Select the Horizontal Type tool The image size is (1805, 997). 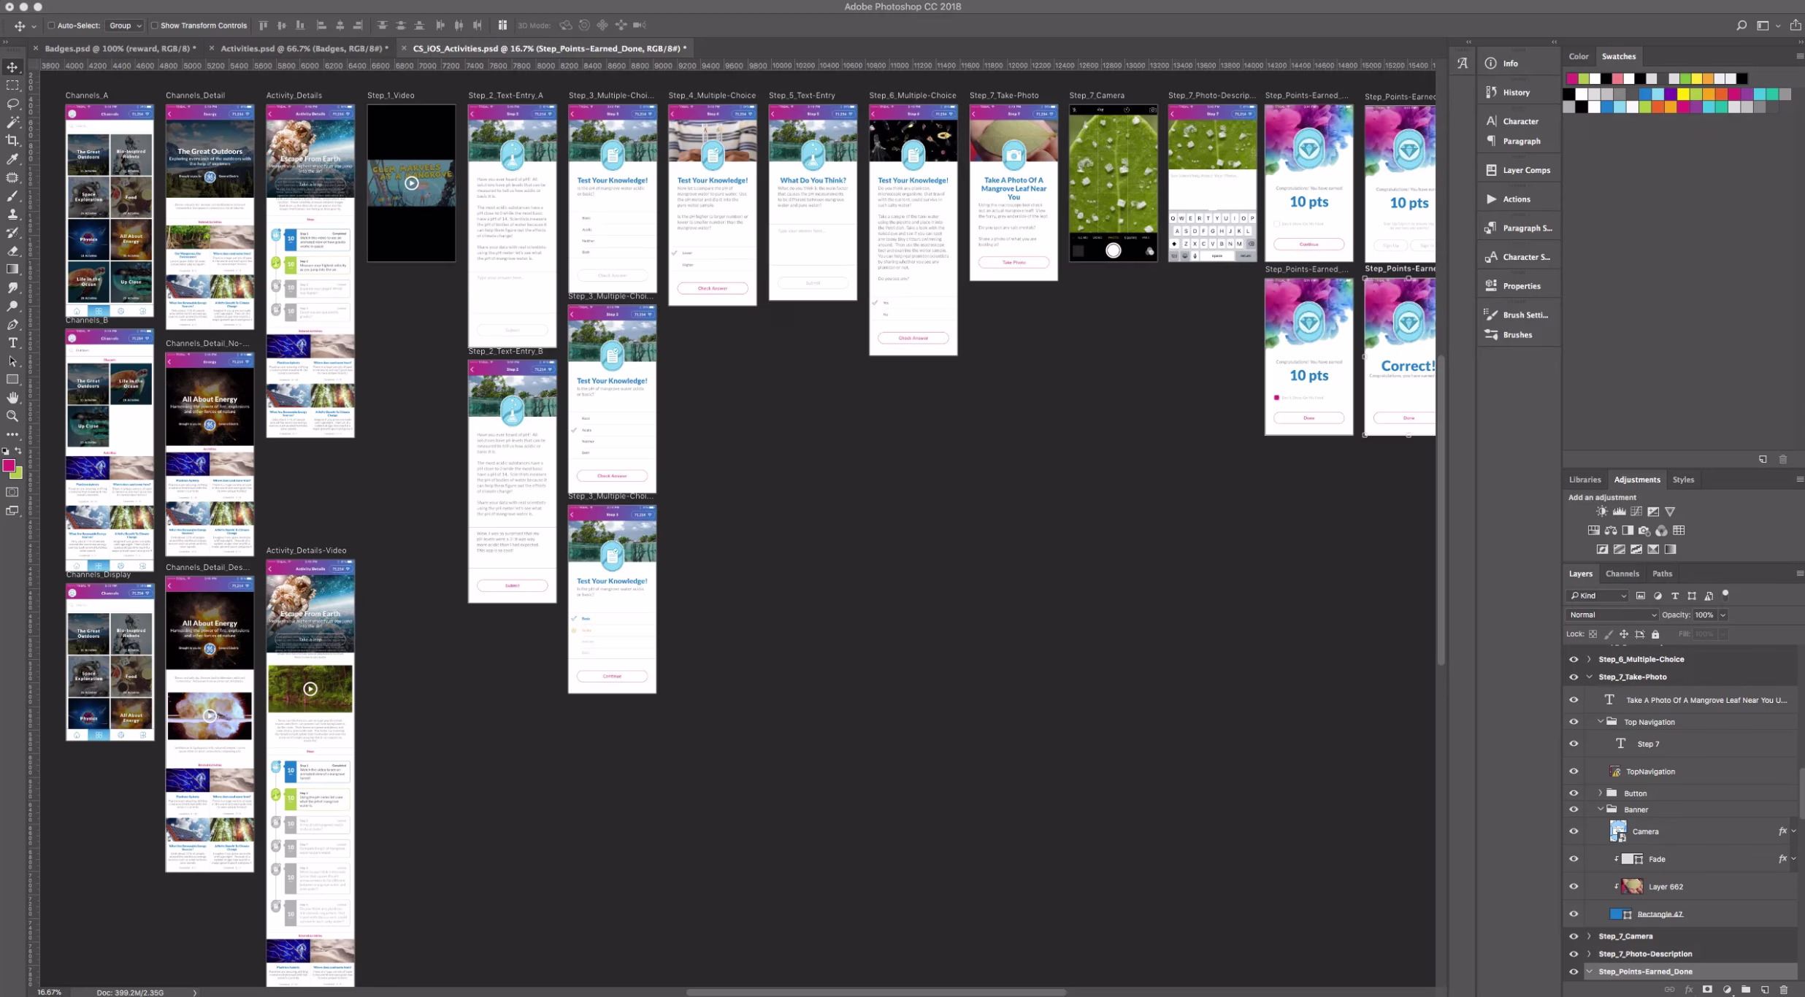12,342
